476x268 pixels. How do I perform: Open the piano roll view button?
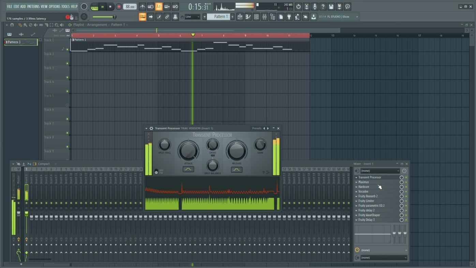pyautogui.click(x=248, y=17)
